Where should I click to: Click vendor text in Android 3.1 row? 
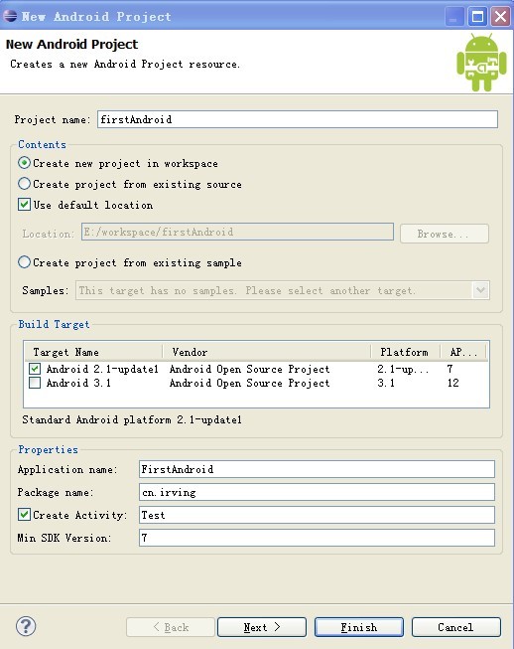coord(250,383)
